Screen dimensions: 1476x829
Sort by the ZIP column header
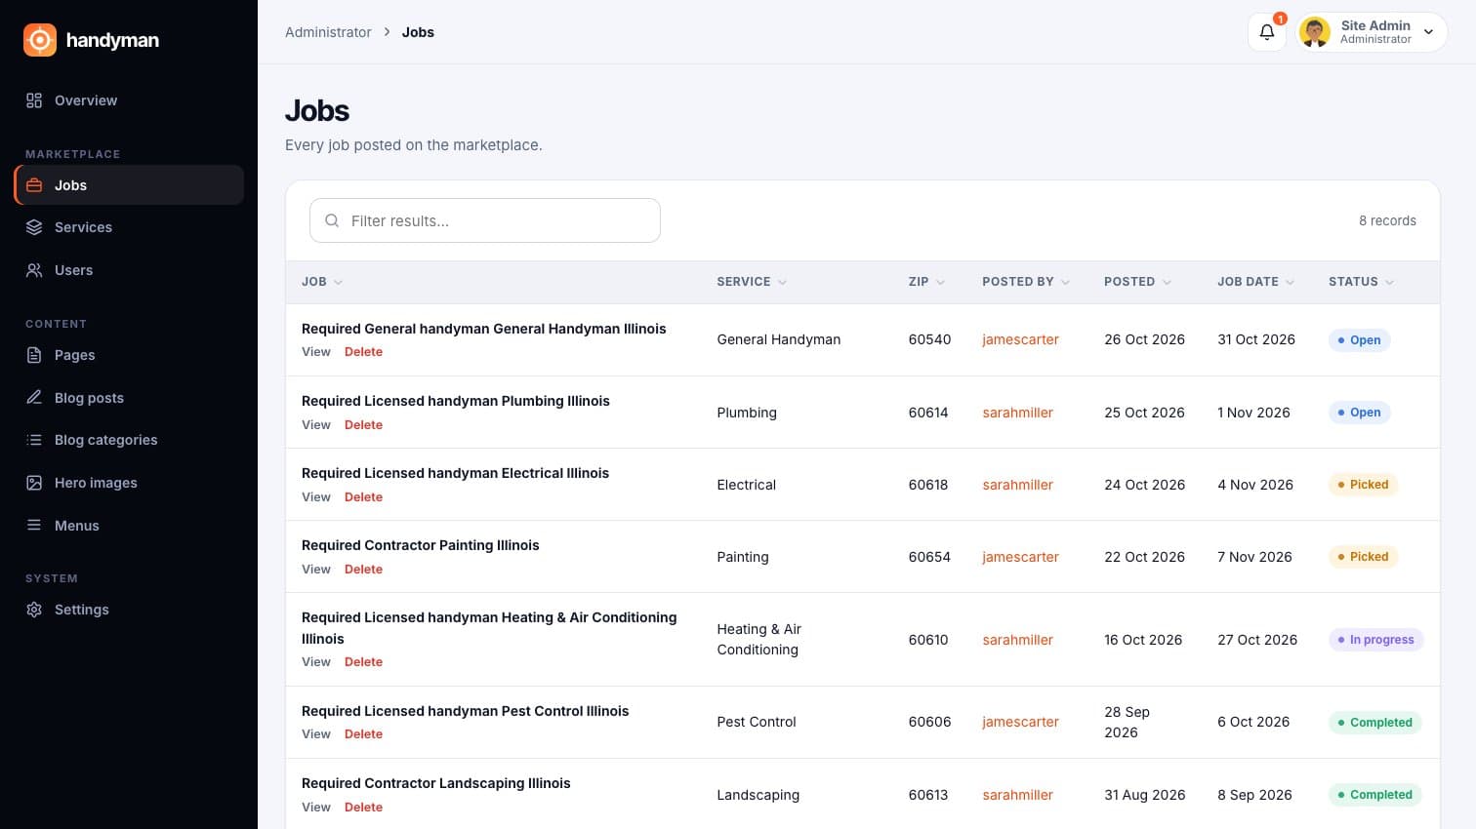point(926,282)
